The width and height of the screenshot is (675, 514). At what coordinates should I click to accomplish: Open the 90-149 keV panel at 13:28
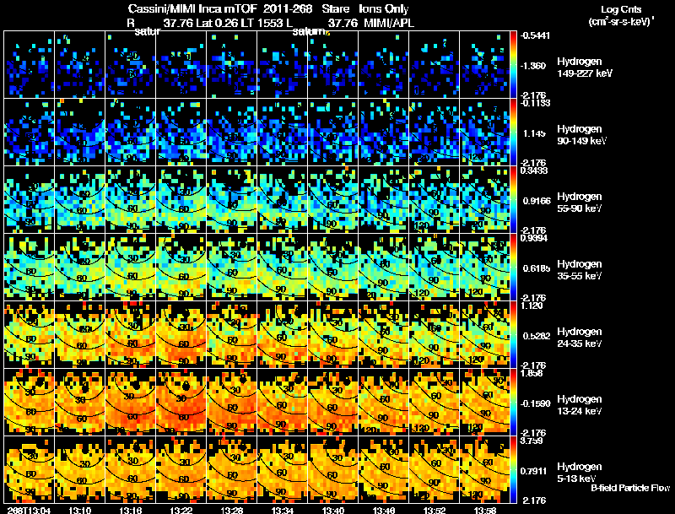coord(232,132)
